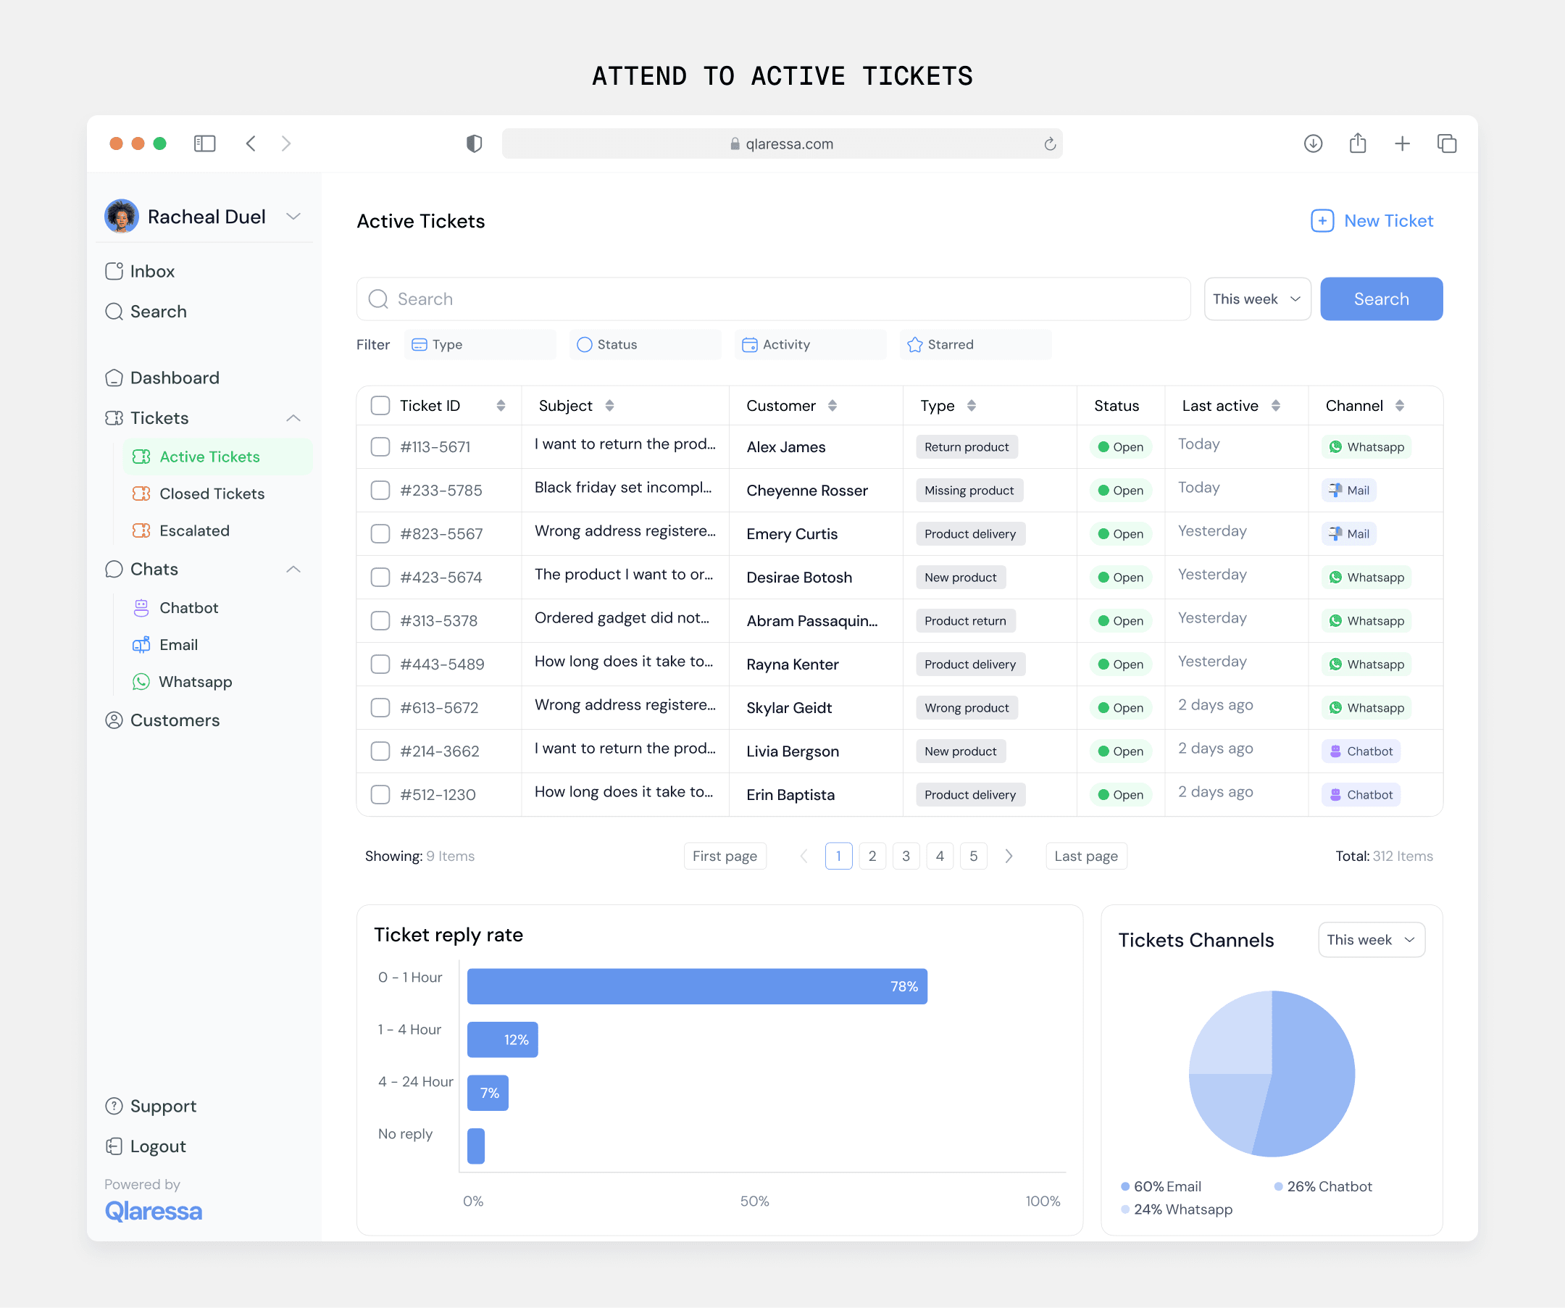Click the 78% reply rate bar

697,987
